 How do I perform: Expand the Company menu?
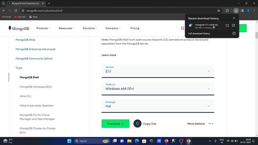(x=113, y=28)
